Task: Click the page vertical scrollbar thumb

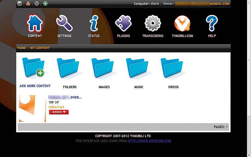Action: 249,60
